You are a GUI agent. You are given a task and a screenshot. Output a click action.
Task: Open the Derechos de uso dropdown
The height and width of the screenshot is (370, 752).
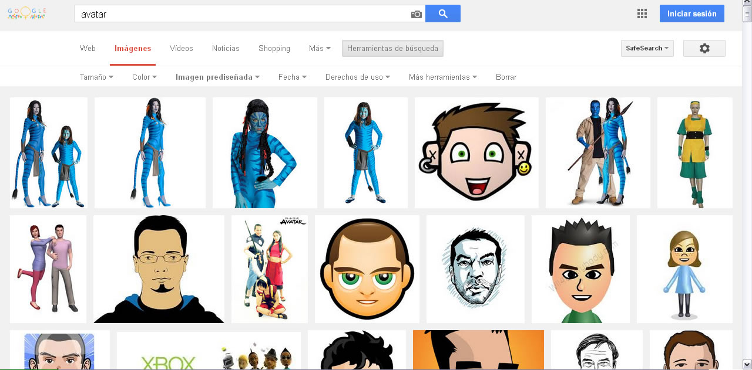[x=358, y=77]
